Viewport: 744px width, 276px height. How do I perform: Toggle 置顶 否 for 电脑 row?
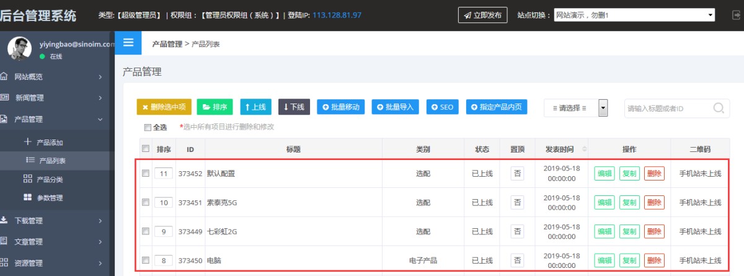pos(517,260)
